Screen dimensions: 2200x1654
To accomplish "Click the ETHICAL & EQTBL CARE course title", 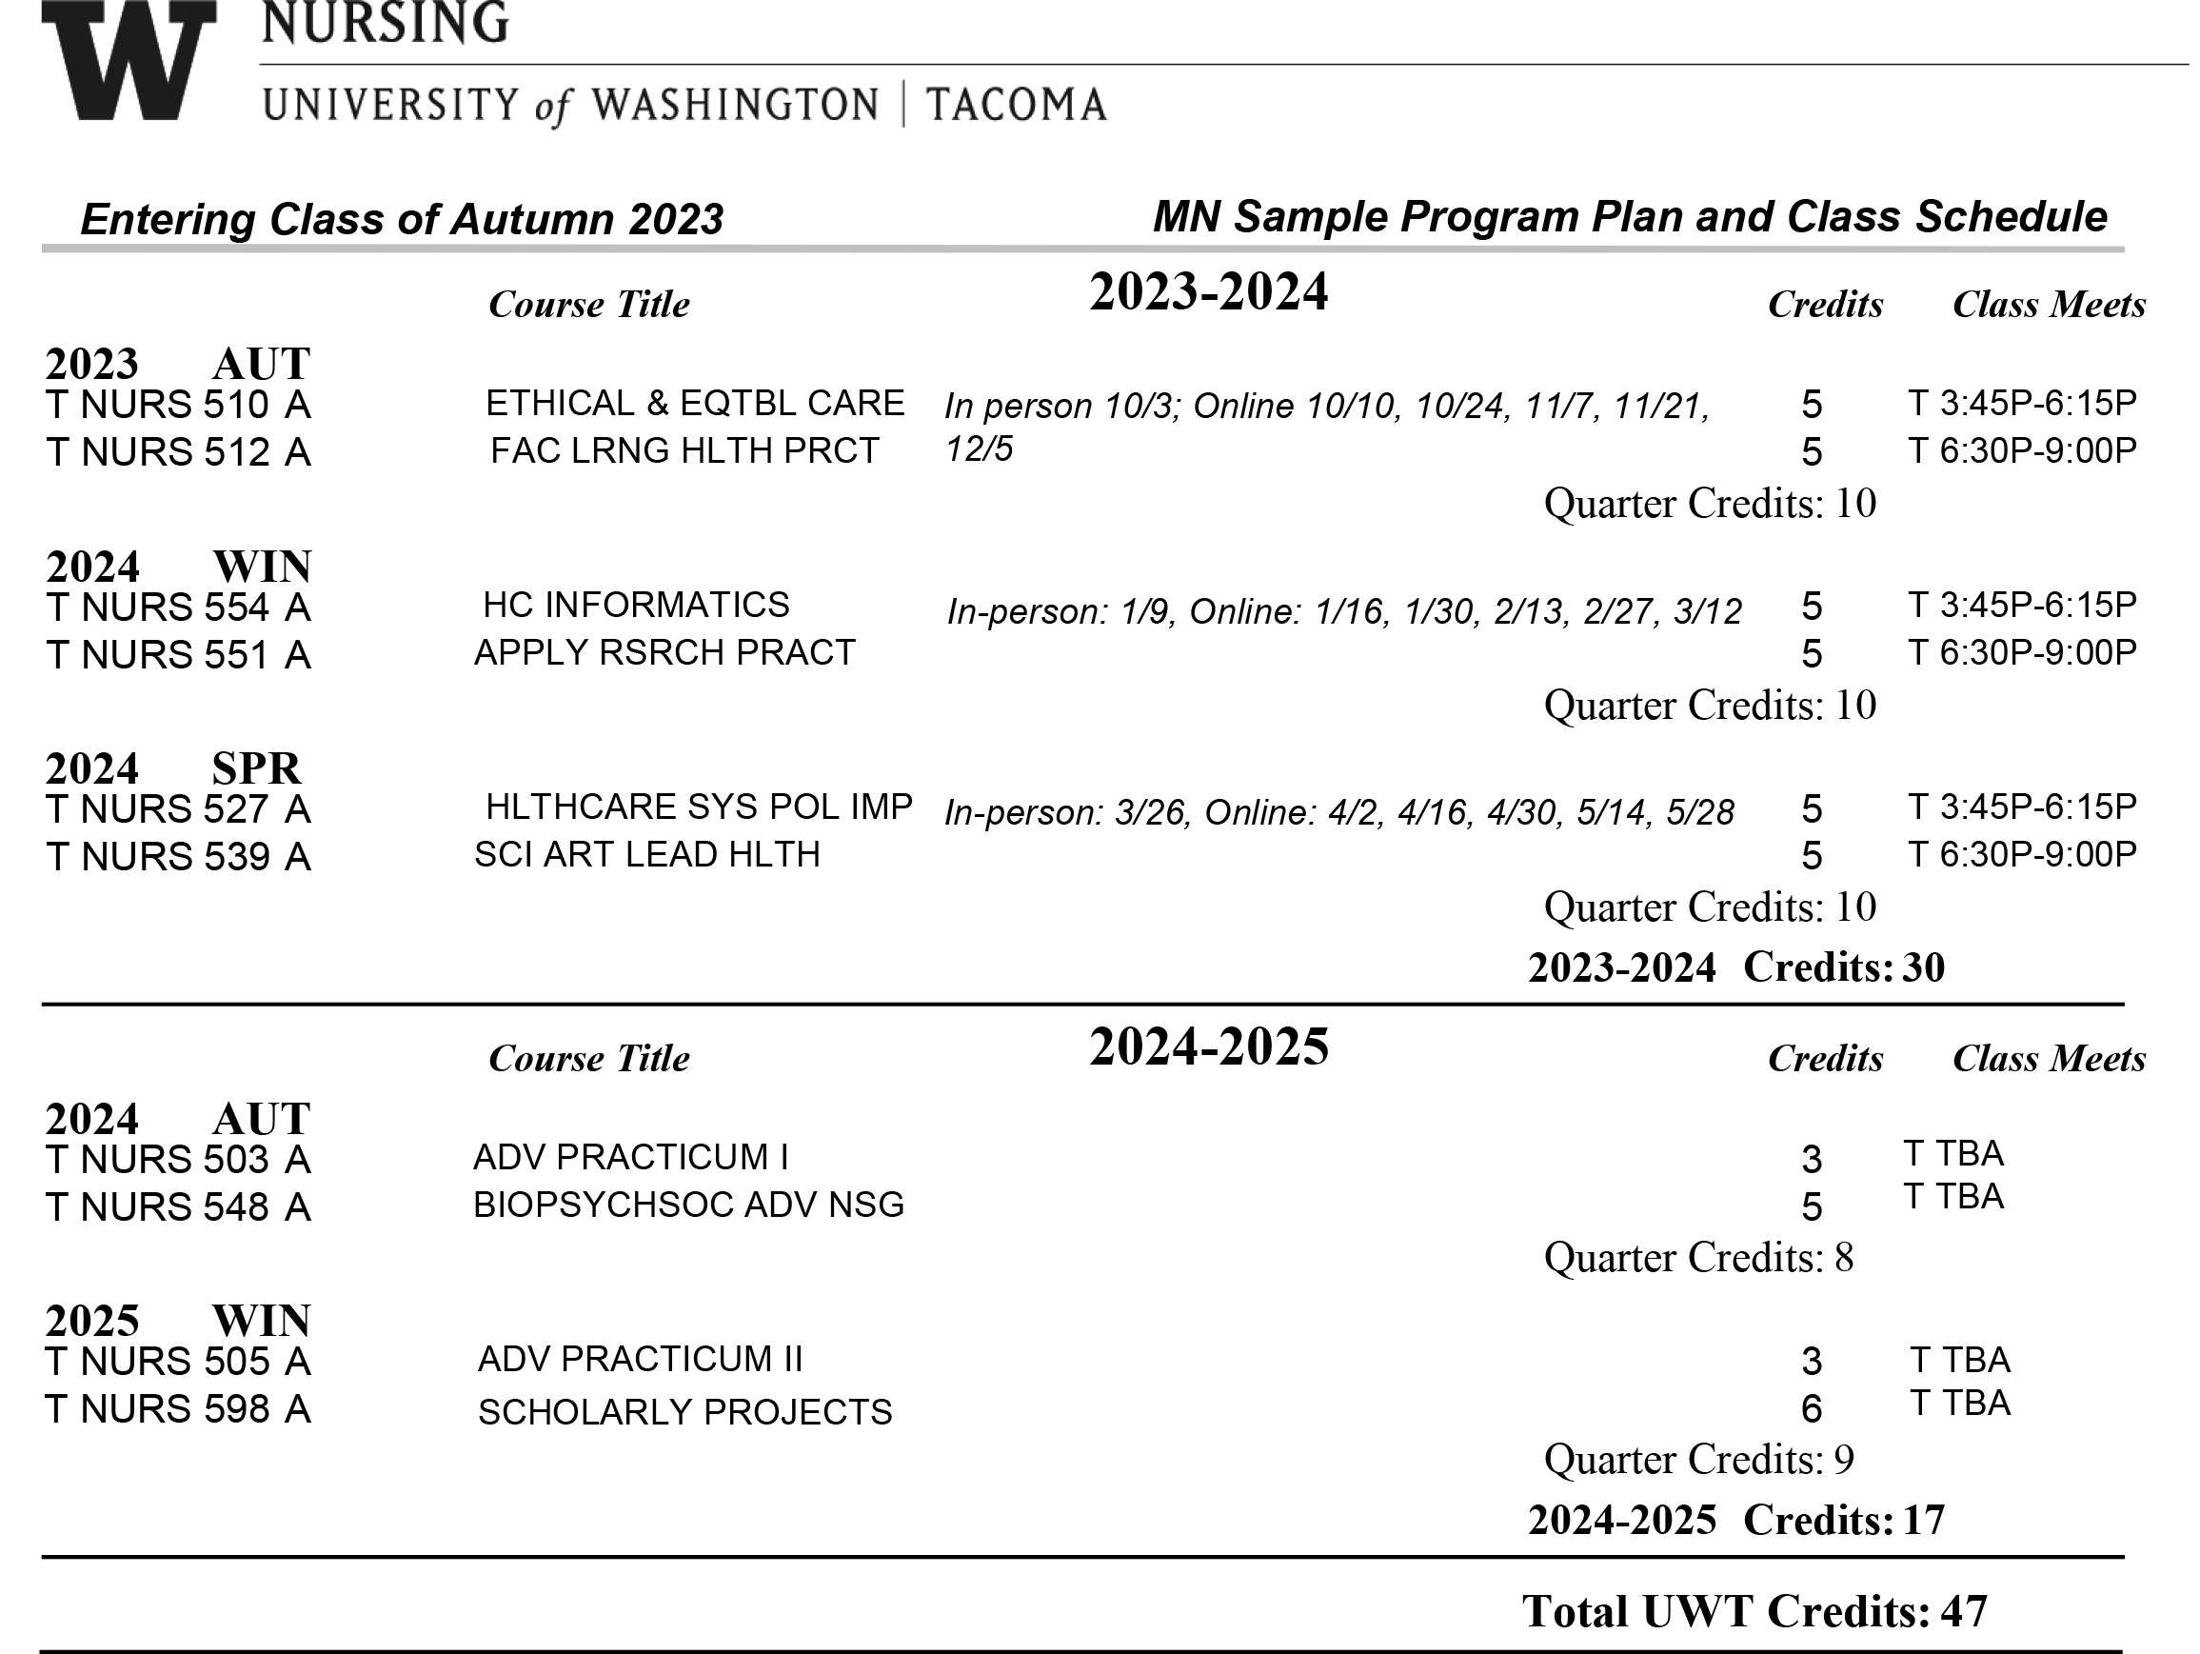I will click(694, 403).
